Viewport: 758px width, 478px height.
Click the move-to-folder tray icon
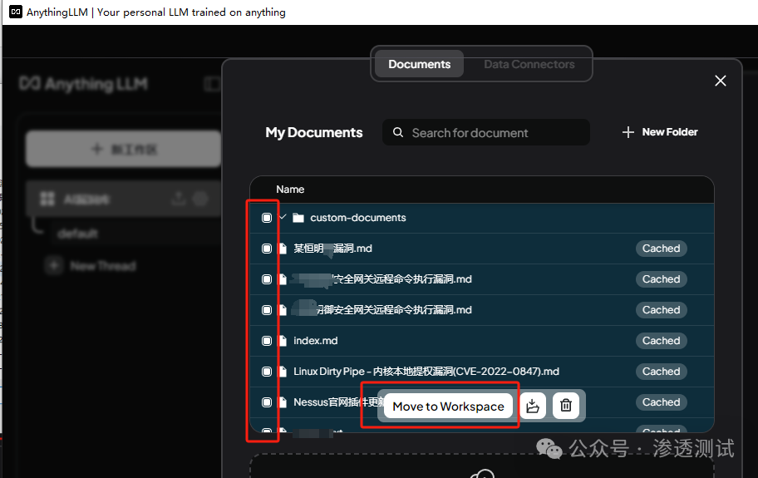[533, 406]
